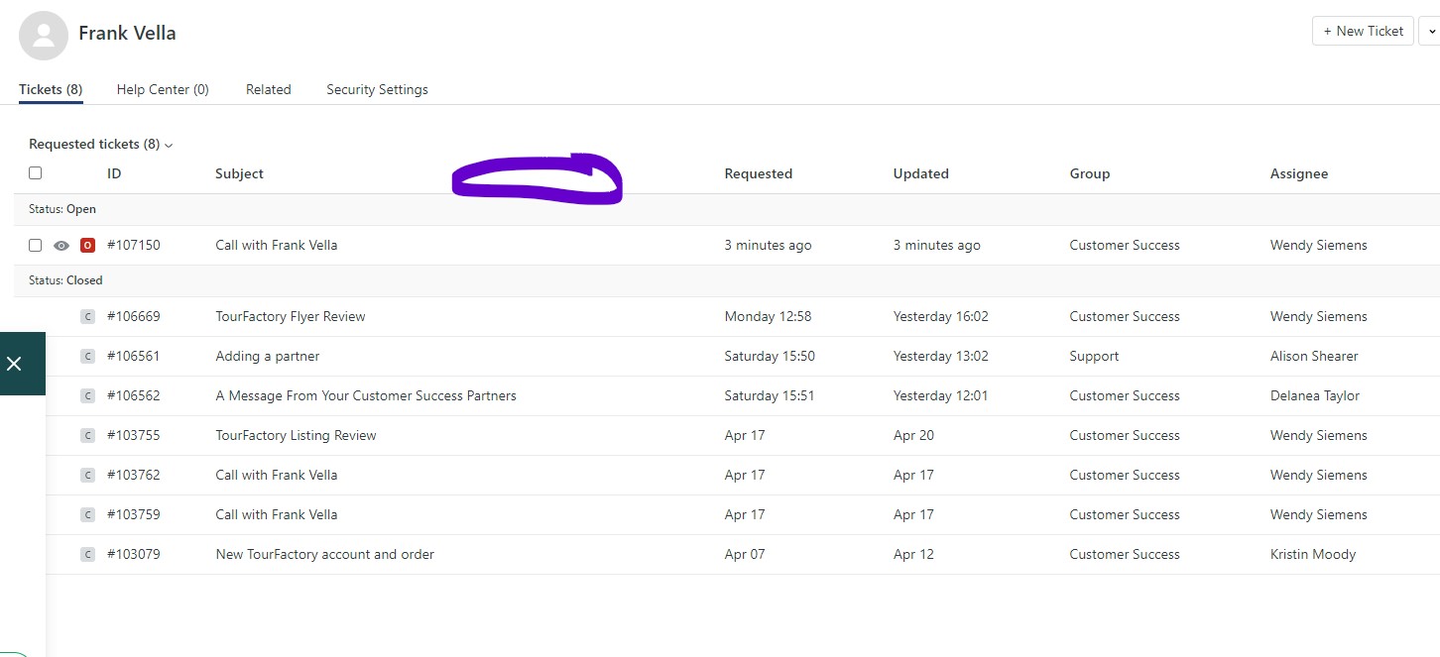This screenshot has width=1440, height=657.
Task: Click closed status badge for ticket #106669
Action: [87, 317]
